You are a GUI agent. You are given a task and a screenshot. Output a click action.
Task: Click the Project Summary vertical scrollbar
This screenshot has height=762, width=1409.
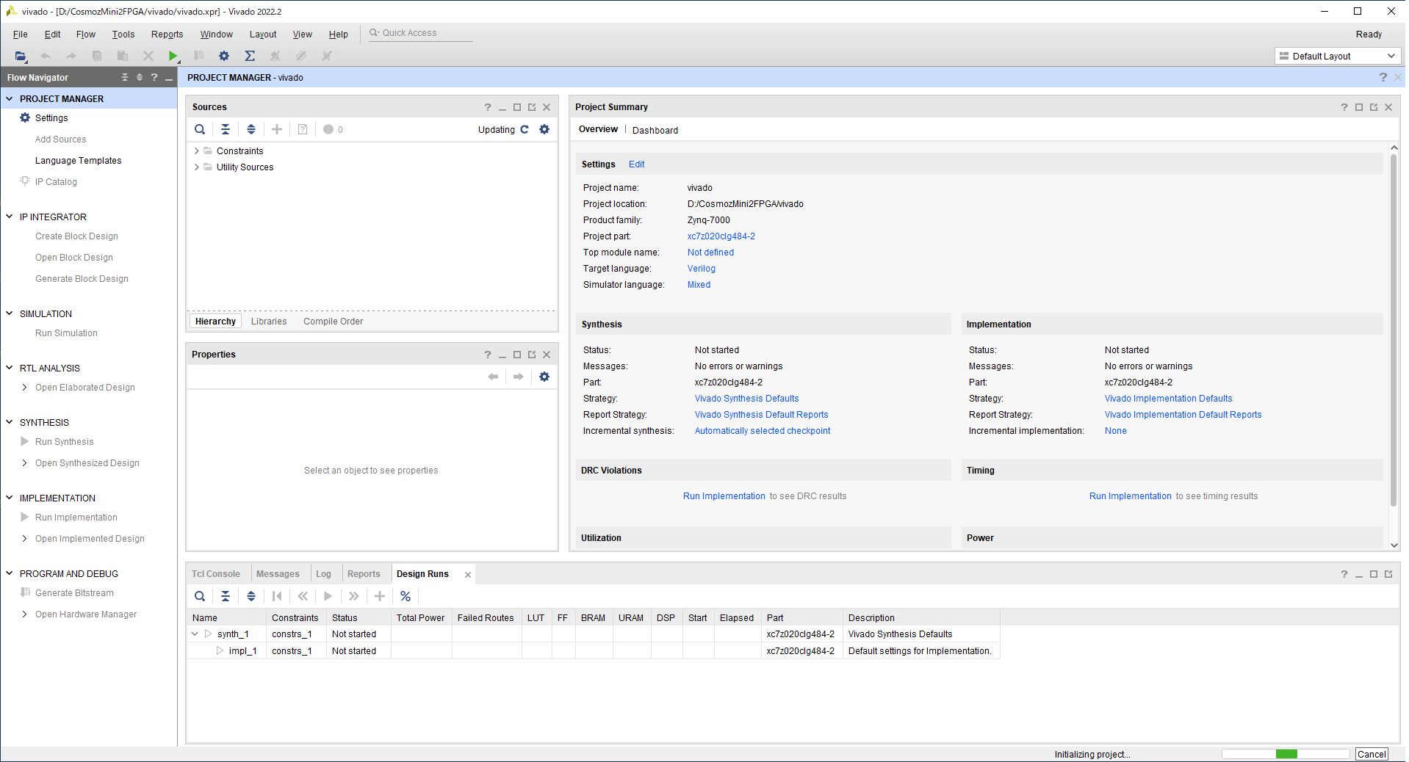1393,330
